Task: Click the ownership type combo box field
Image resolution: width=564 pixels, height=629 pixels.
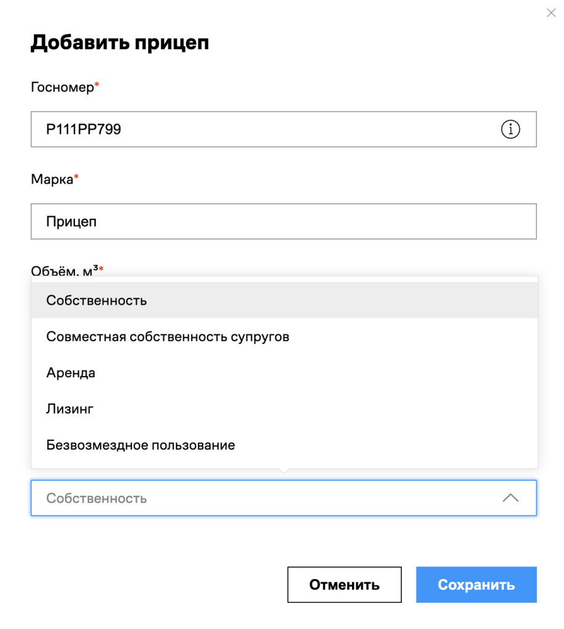Action: (x=284, y=498)
